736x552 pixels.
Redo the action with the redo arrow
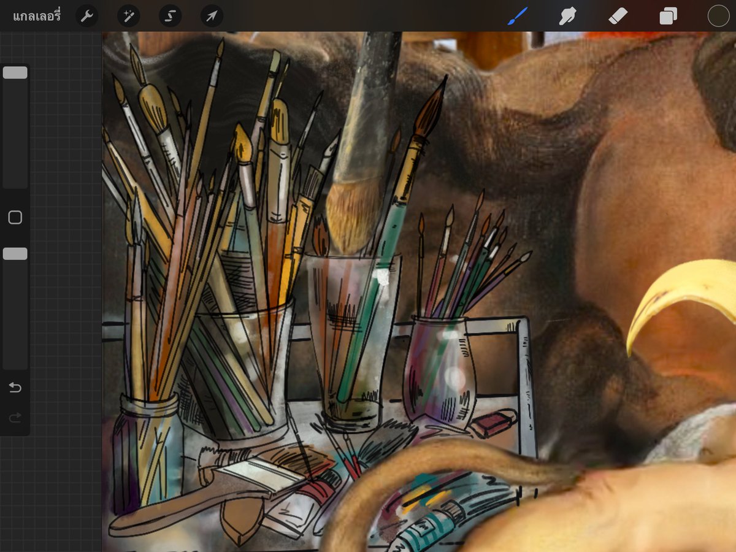click(15, 418)
